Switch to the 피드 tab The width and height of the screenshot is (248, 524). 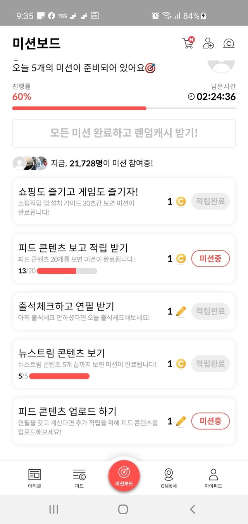click(x=79, y=478)
